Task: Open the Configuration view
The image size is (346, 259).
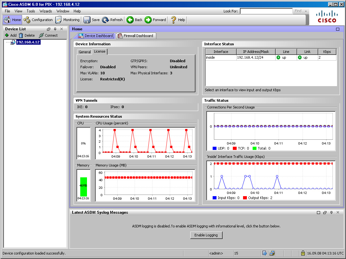Action: click(x=38, y=20)
